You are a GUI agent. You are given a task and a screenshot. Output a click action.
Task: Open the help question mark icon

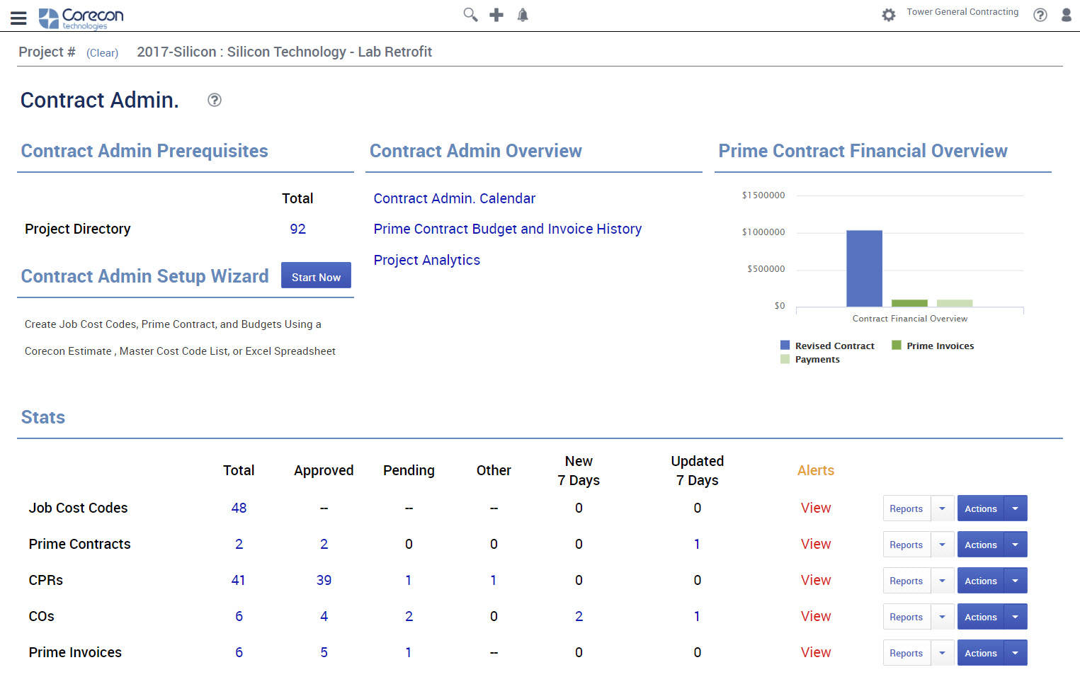[x=1040, y=14]
